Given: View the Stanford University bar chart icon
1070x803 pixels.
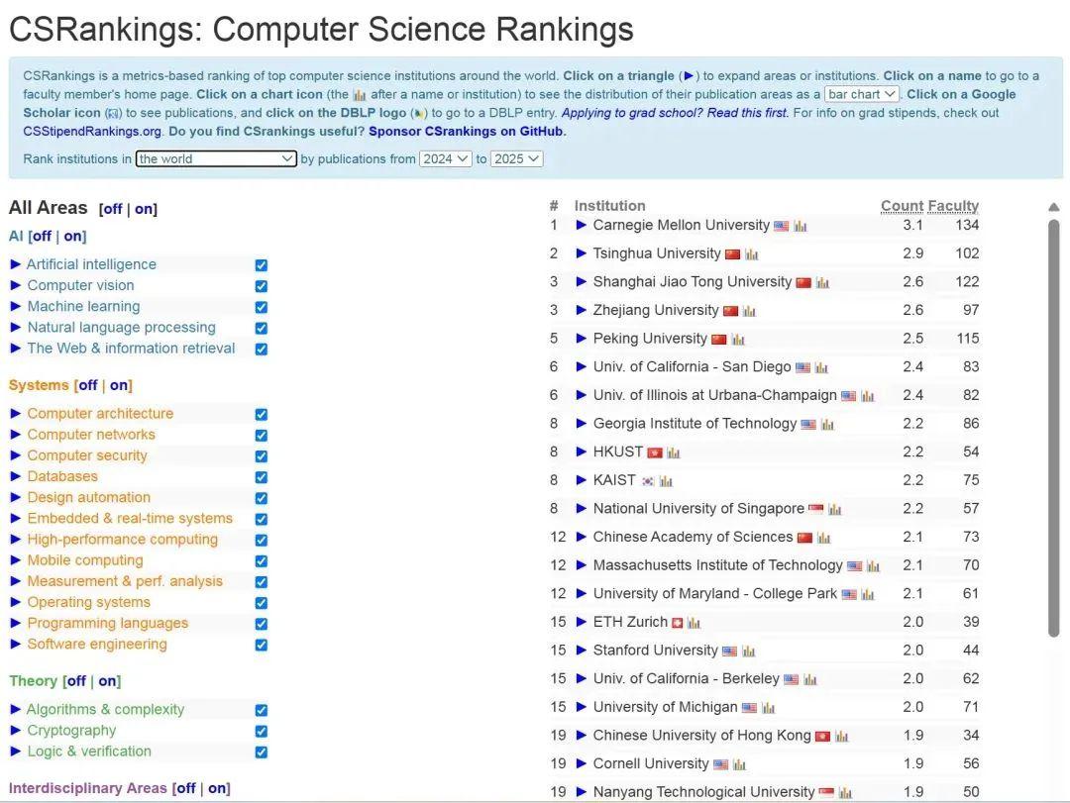Looking at the screenshot, I should (x=748, y=652).
